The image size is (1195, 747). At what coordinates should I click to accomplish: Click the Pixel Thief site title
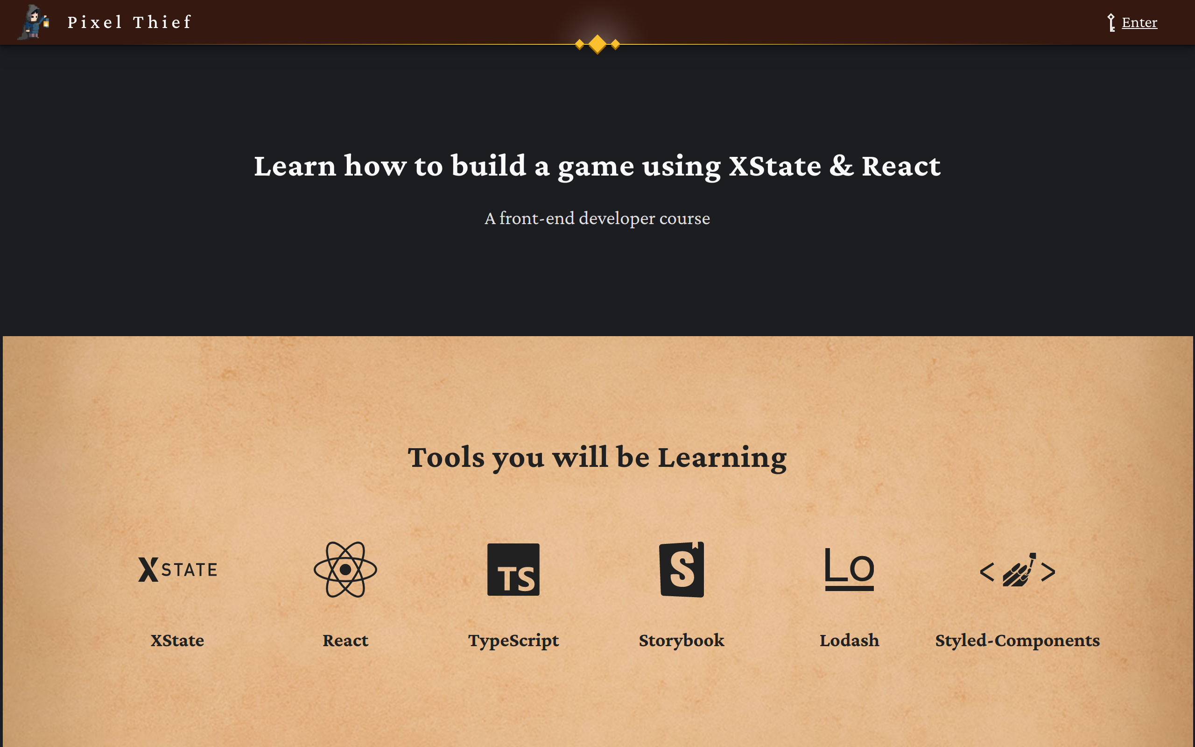click(x=129, y=22)
